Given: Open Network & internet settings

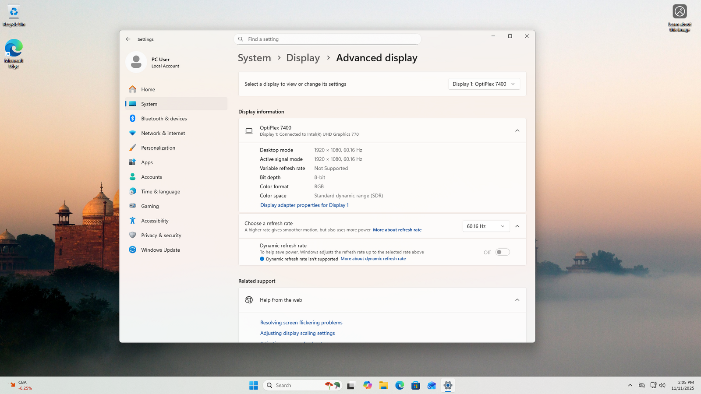Looking at the screenshot, I should coord(163,133).
